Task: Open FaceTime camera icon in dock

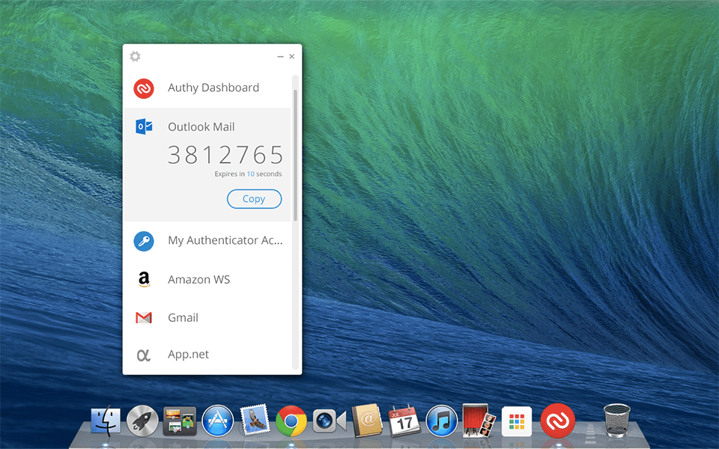Action: click(329, 421)
